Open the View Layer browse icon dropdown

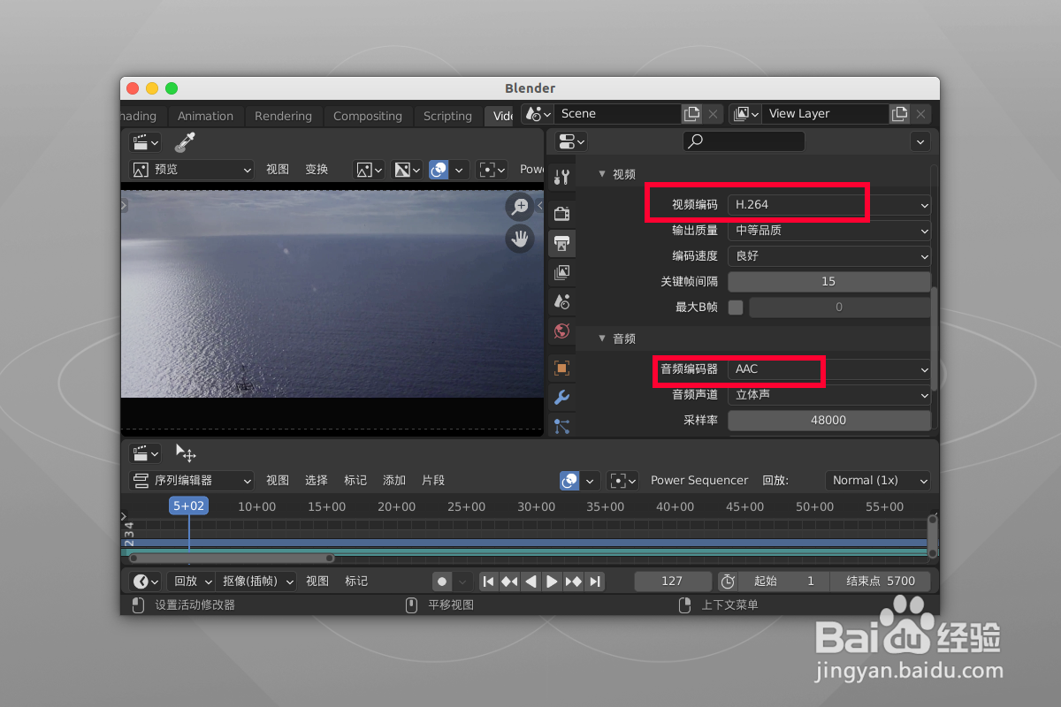click(x=745, y=113)
